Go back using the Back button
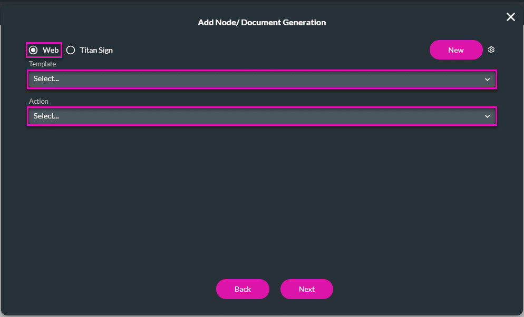 [242, 289]
